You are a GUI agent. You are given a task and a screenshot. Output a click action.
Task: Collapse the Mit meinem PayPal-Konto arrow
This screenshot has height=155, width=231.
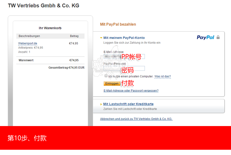click(x=101, y=38)
